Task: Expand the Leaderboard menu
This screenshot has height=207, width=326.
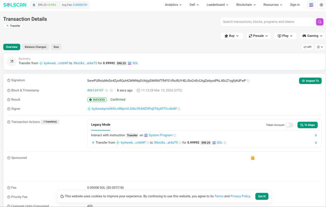Action: tap(217, 5)
